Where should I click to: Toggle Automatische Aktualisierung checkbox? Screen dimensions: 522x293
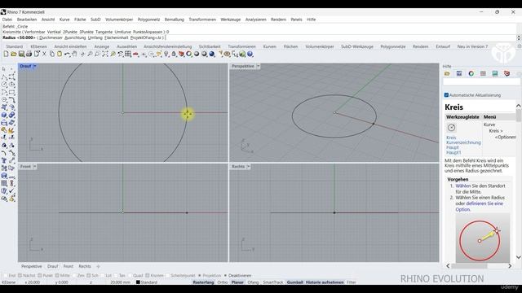[446, 95]
